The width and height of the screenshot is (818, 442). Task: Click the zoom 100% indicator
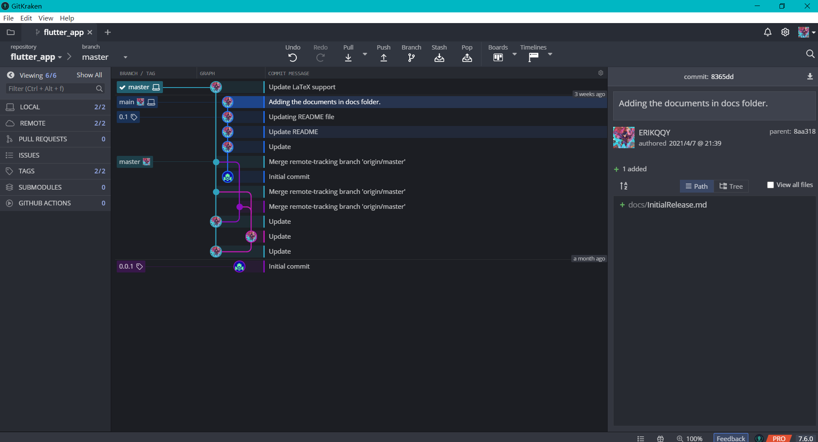(x=690, y=439)
